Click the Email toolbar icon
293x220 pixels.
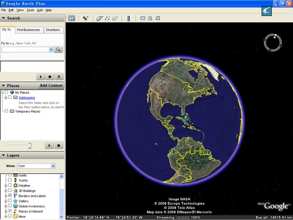[x=142, y=18]
